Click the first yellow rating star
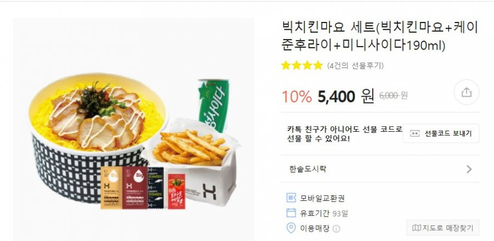494x241 pixels. pyautogui.click(x=286, y=65)
